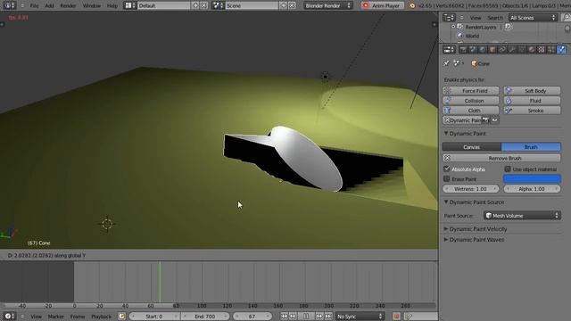Click the Remove Brush button
This screenshot has width=571, height=321.
501,158
